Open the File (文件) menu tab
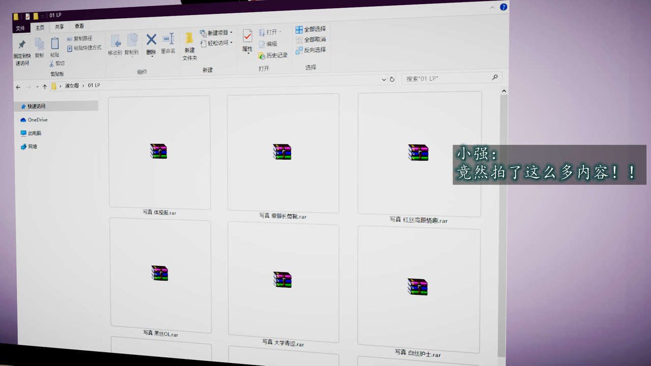The height and width of the screenshot is (366, 651). click(x=20, y=28)
